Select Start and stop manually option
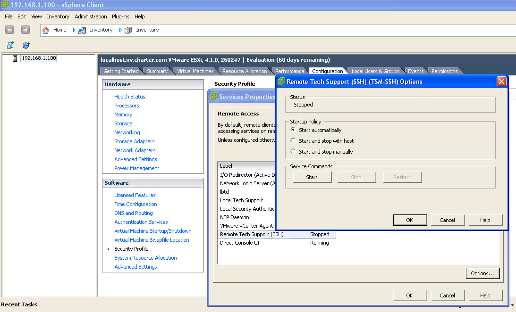This screenshot has height=312, width=516. [293, 151]
